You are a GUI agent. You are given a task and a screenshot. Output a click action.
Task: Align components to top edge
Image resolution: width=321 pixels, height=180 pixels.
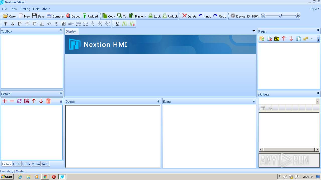[35, 24]
